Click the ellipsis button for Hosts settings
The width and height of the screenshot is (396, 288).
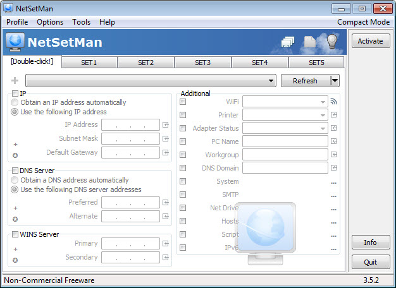(333, 223)
